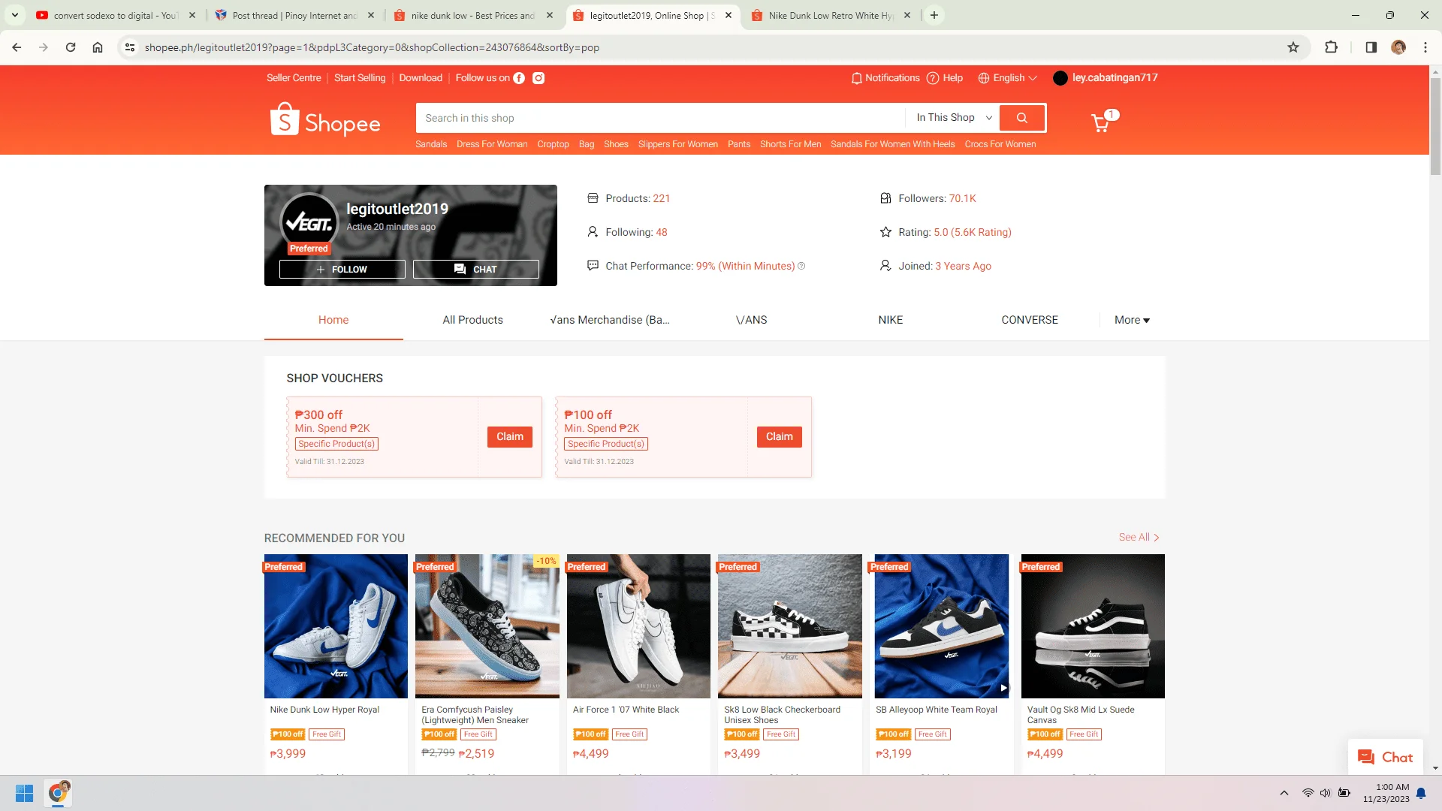
Task: Open the Download link
Action: click(421, 78)
